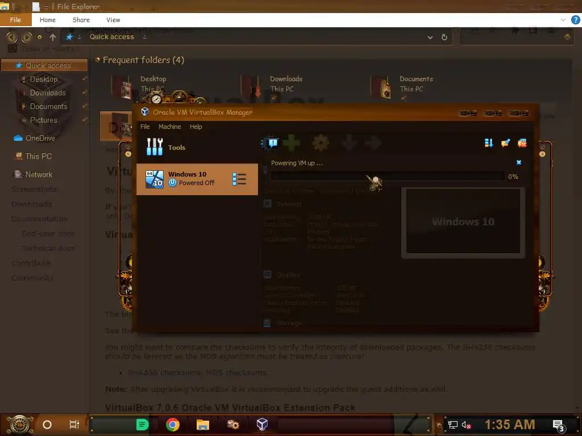582x436 pixels.
Task: Open File Explorer from taskbar
Action: [203, 425]
